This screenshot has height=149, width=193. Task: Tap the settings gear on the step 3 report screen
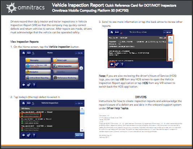(117, 64)
